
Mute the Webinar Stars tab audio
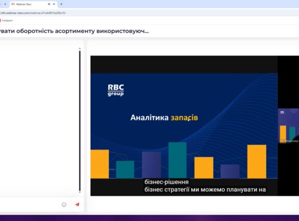click(49, 4)
